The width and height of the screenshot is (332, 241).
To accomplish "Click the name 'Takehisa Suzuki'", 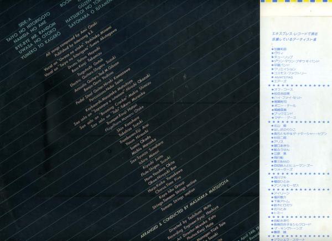I will [131, 128].
